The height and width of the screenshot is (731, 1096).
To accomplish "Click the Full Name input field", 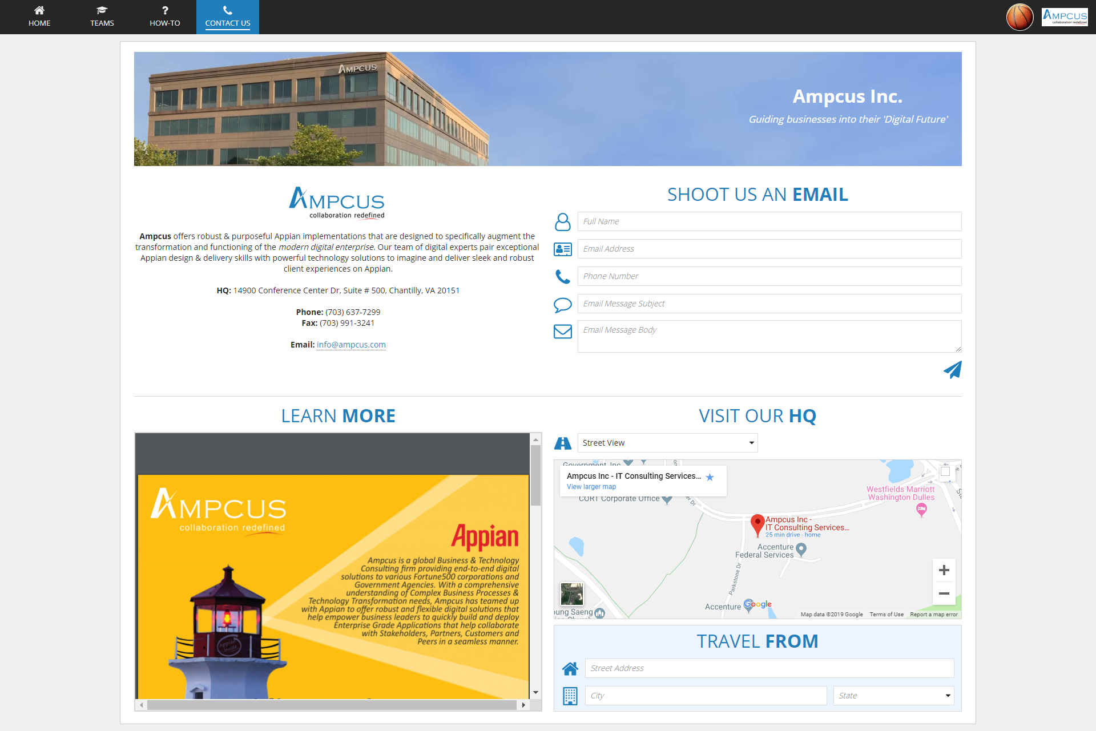I will 769,221.
